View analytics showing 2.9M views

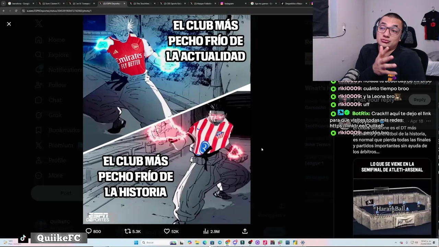pyautogui.click(x=211, y=231)
